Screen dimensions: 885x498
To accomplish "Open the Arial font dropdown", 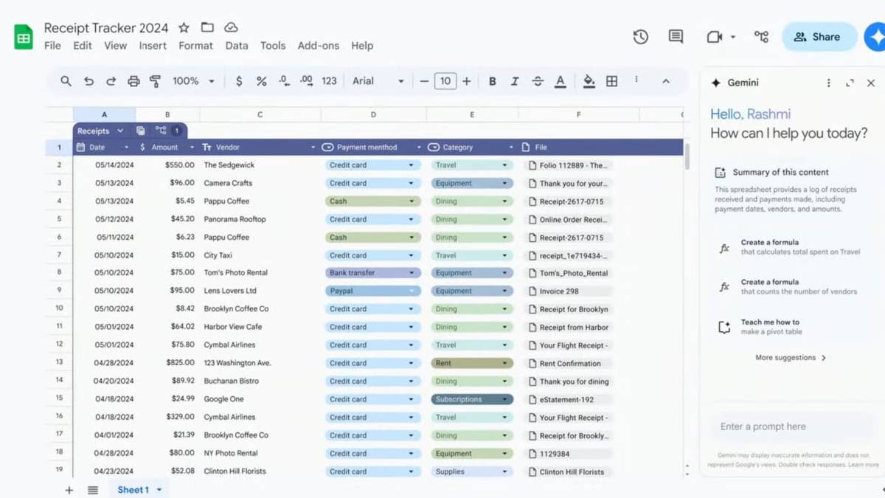I will click(378, 81).
